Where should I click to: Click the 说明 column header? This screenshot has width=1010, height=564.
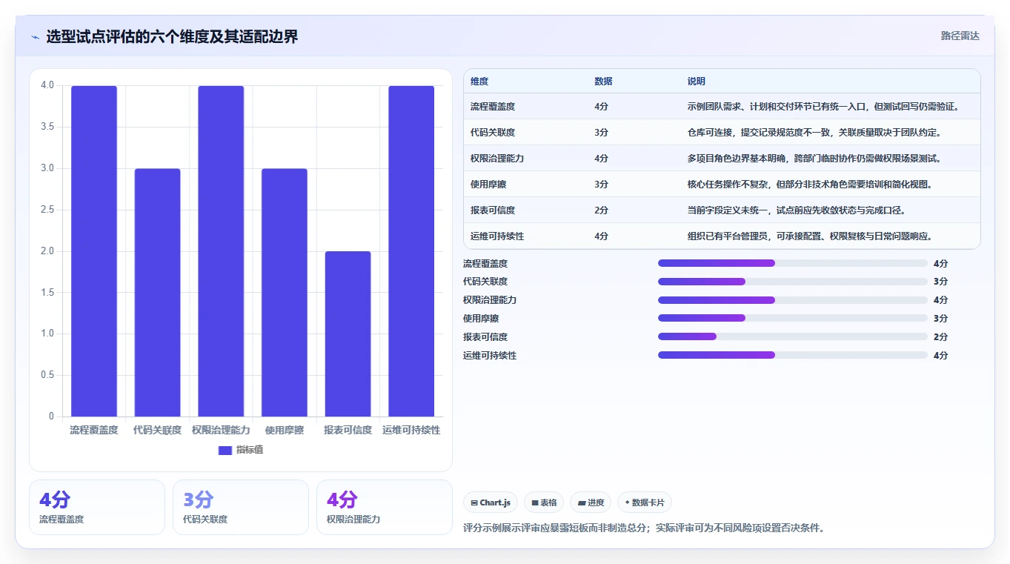coord(697,82)
